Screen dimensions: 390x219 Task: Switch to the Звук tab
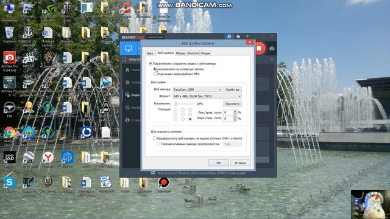click(150, 54)
